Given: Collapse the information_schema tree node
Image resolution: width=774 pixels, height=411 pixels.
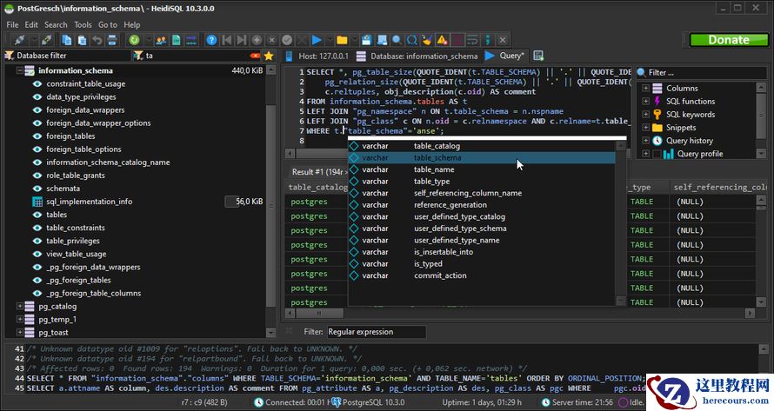Looking at the screenshot, I should 20,71.
